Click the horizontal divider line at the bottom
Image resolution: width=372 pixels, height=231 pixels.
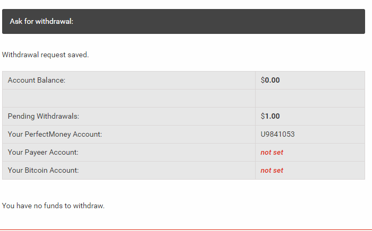(x=186, y=229)
